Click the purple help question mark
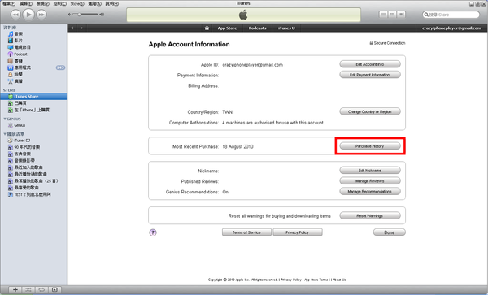This screenshot has width=488, height=295. pyautogui.click(x=153, y=232)
